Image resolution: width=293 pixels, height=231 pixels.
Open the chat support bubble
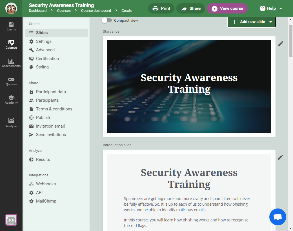pyautogui.click(x=278, y=217)
